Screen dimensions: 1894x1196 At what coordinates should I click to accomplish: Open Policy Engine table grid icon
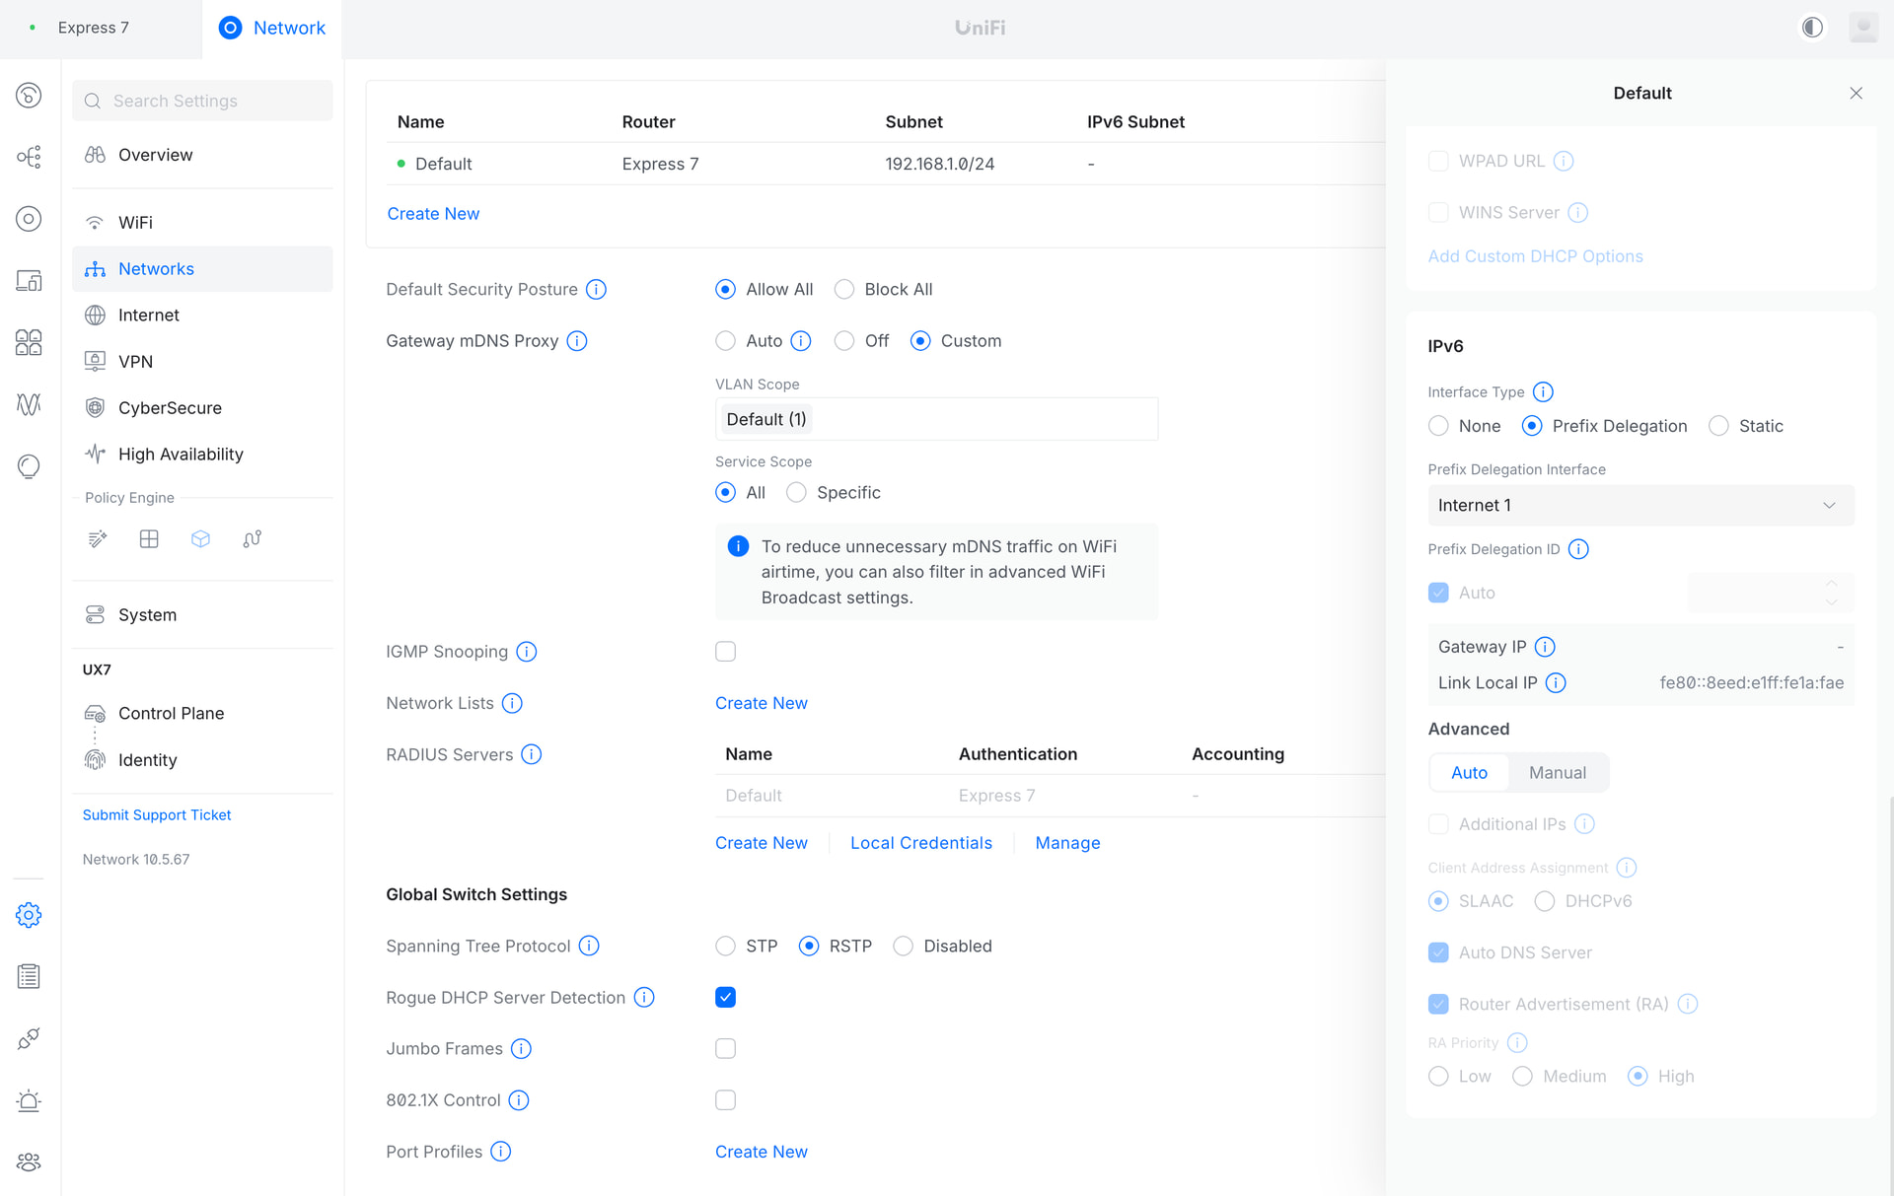pyautogui.click(x=149, y=538)
